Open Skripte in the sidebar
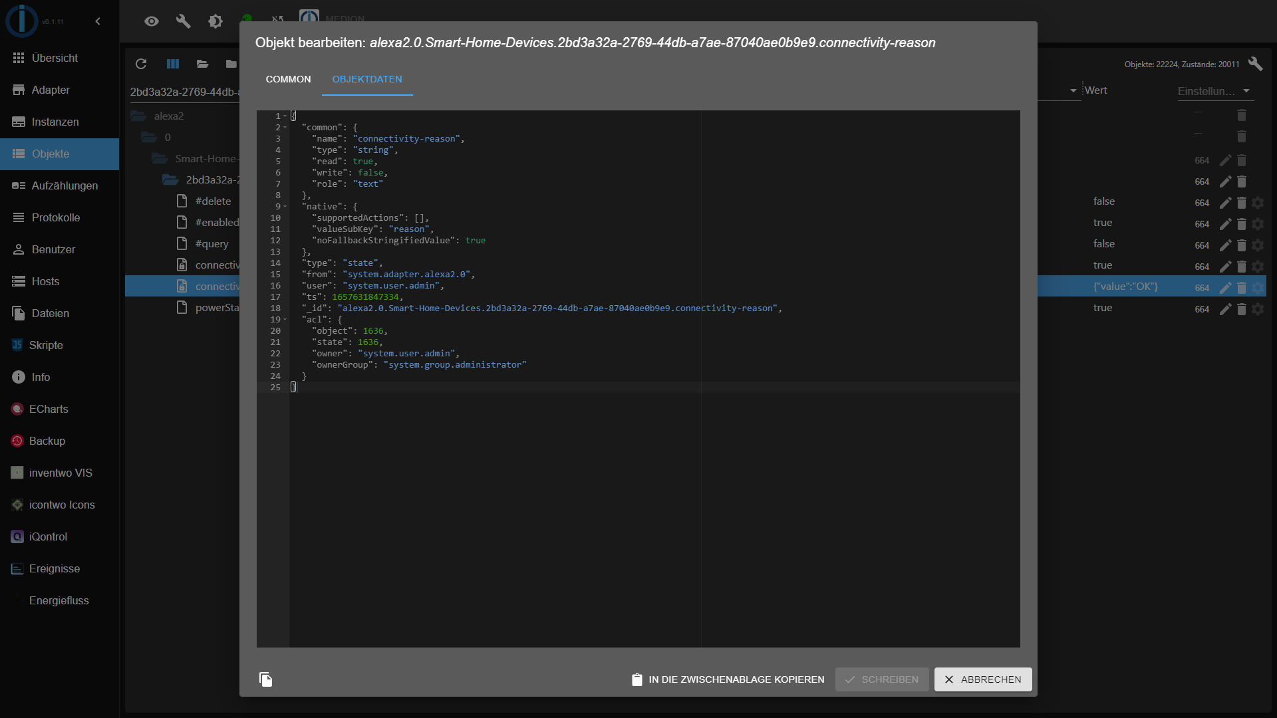Image resolution: width=1277 pixels, height=718 pixels. [59, 345]
